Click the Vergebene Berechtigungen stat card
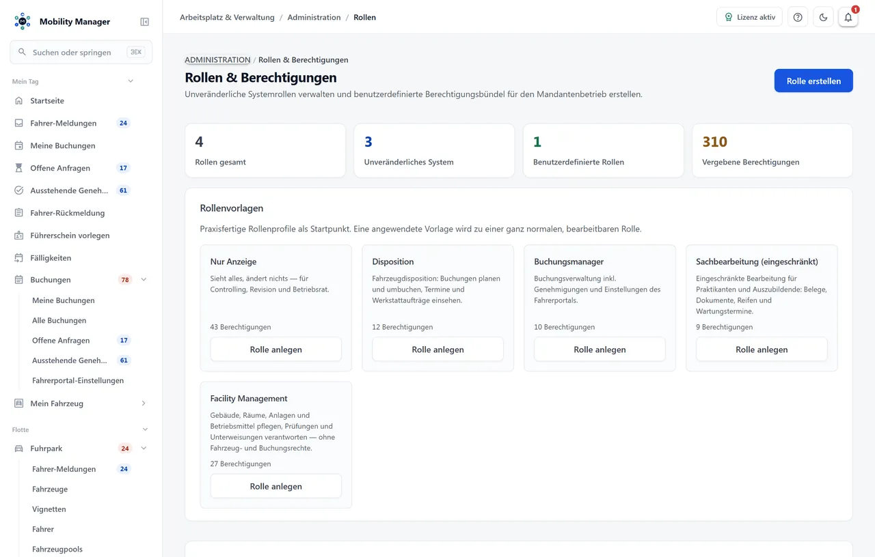875x557 pixels. [772, 150]
